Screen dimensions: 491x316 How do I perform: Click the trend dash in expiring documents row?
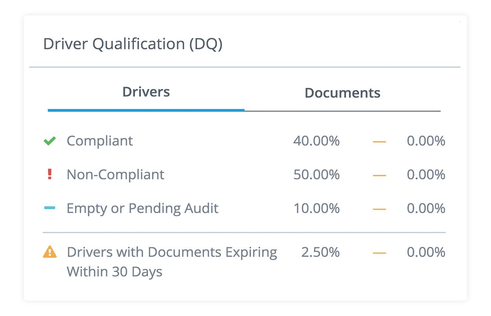tap(379, 253)
